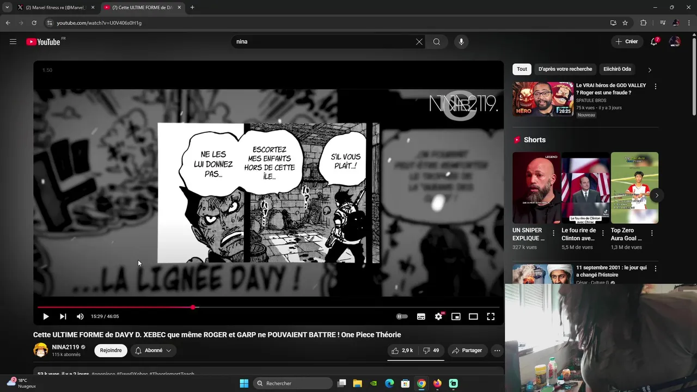697x392 pixels.
Task: Open the YouTube hamburger guide menu
Action: pos(13,42)
